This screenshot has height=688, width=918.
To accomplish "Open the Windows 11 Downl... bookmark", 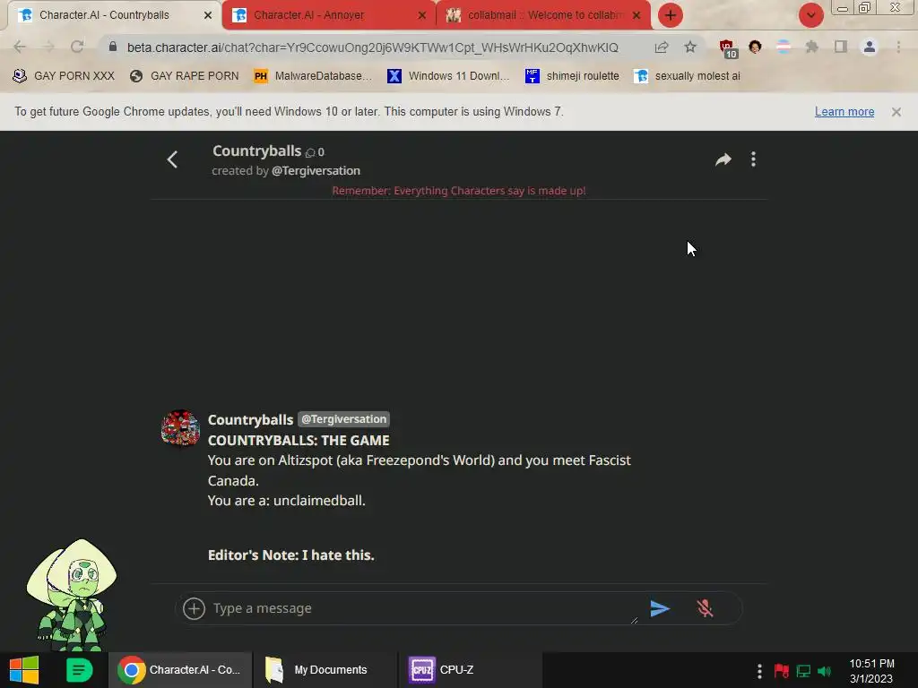I will (x=449, y=76).
